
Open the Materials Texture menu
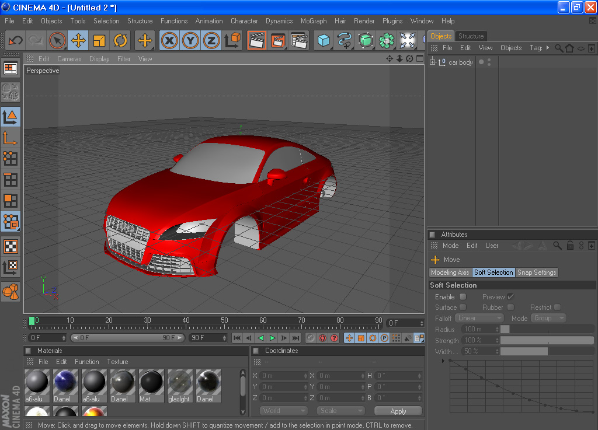[x=117, y=361]
